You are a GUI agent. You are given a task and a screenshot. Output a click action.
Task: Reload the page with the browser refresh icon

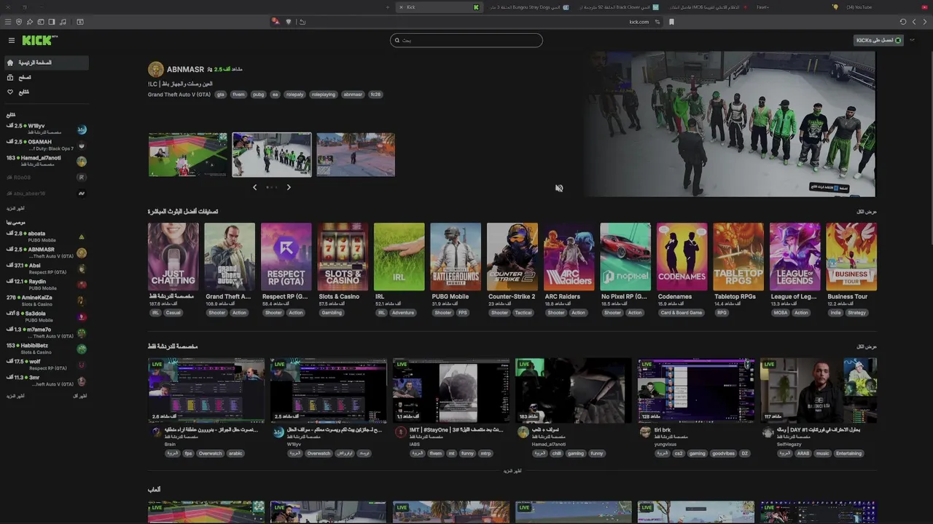click(903, 22)
